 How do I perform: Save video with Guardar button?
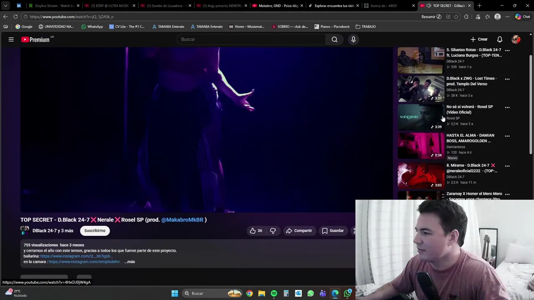coord(332,230)
